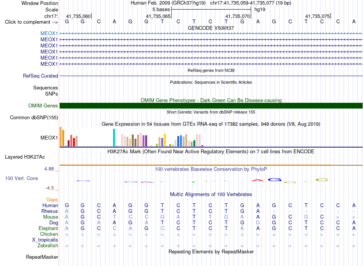Click the red A conservation logo letter
Screen dimensions: 363x266
(258, 180)
